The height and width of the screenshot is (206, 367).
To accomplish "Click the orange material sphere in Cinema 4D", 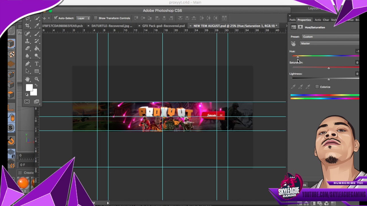I will 23,183.
